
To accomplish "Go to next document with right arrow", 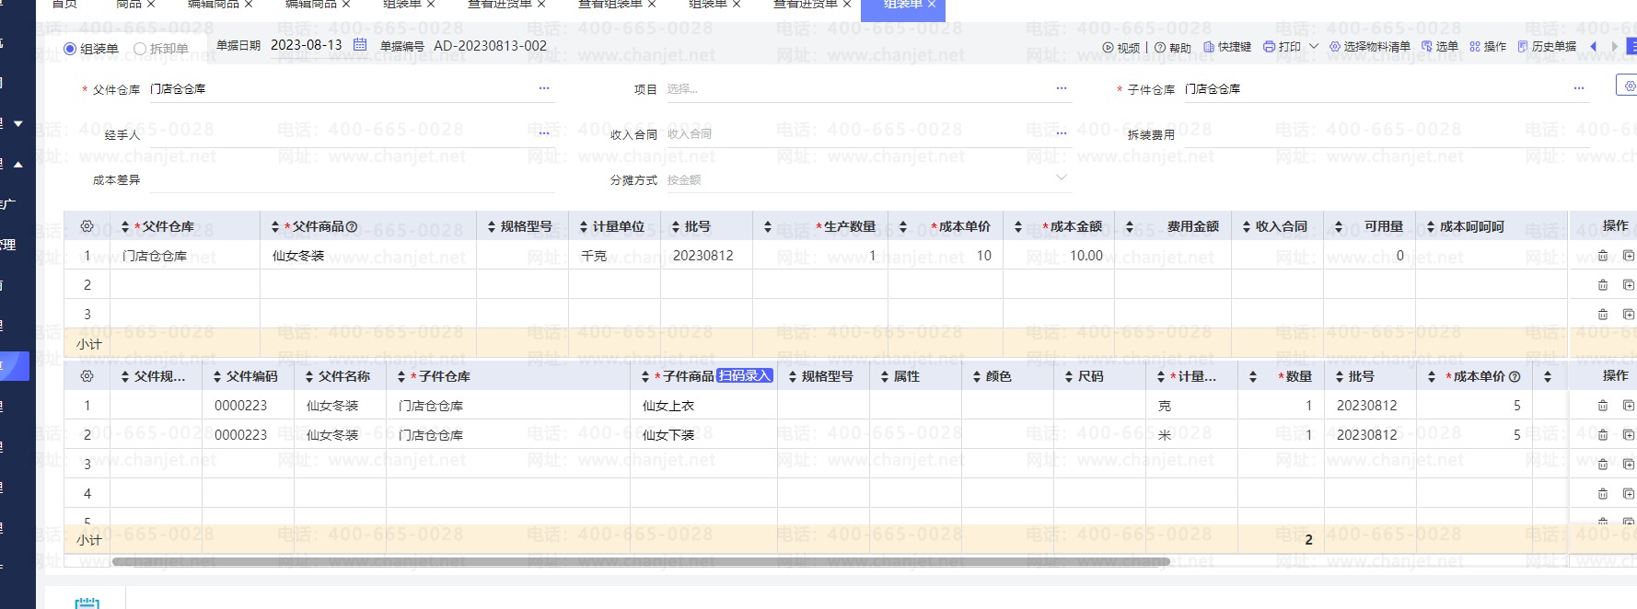I will [1614, 46].
